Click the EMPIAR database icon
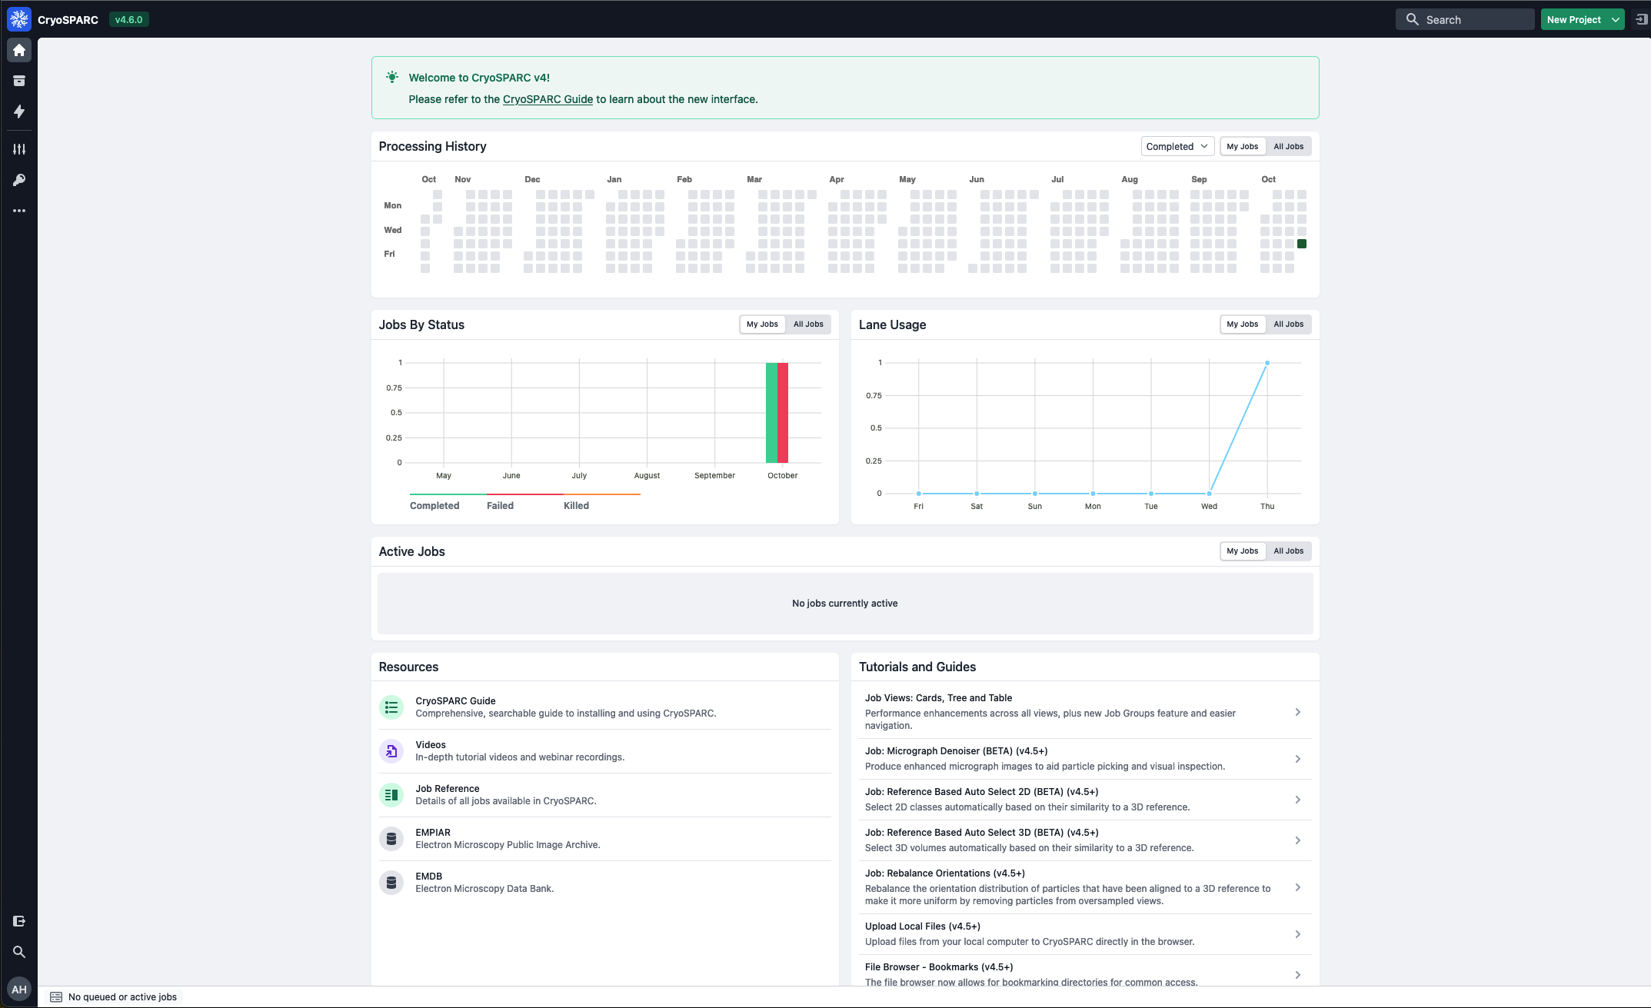The width and height of the screenshot is (1651, 1008). pyautogui.click(x=391, y=838)
